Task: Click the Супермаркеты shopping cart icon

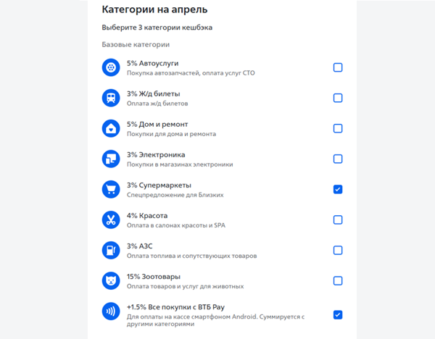Action: [x=110, y=189]
